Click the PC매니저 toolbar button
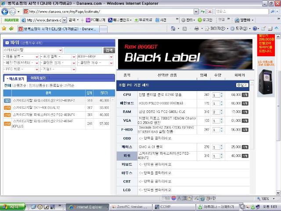 point(96,20)
